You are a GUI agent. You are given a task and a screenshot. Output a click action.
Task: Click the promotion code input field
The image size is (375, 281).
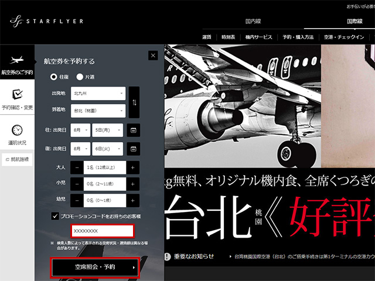[103, 232]
